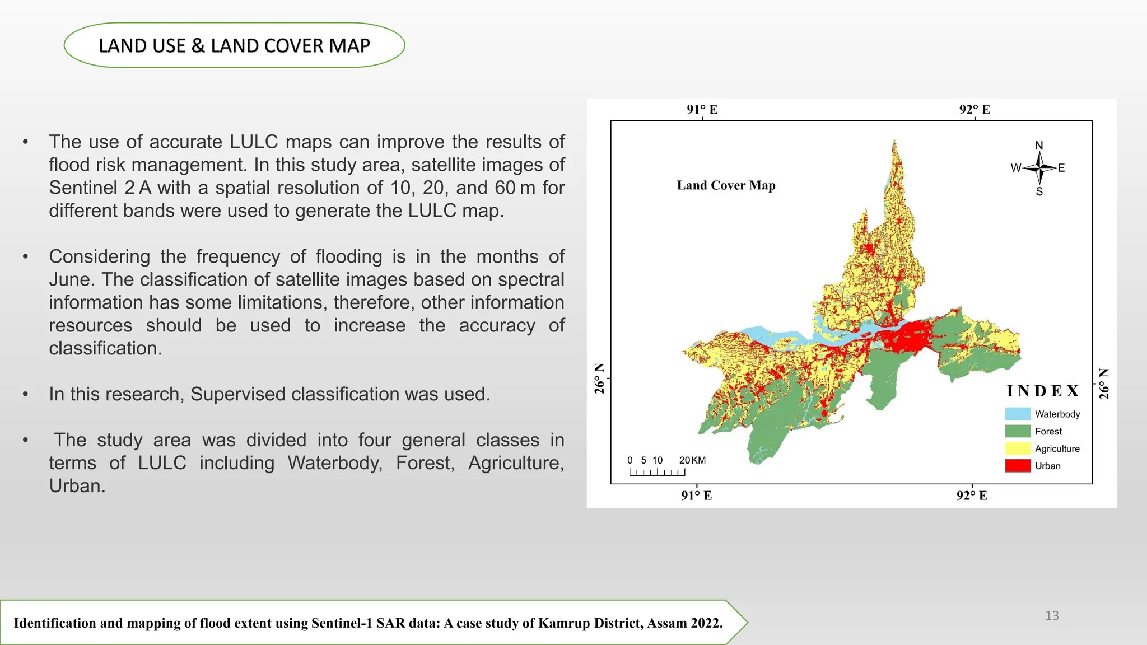Click the slide number 13
1147x645 pixels.
[1052, 615]
